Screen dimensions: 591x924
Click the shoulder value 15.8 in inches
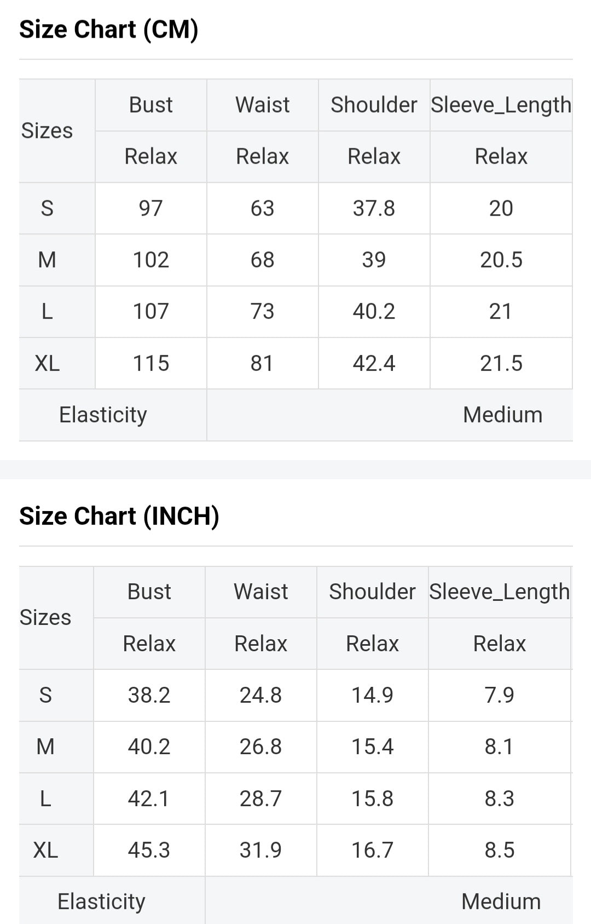coord(372,799)
